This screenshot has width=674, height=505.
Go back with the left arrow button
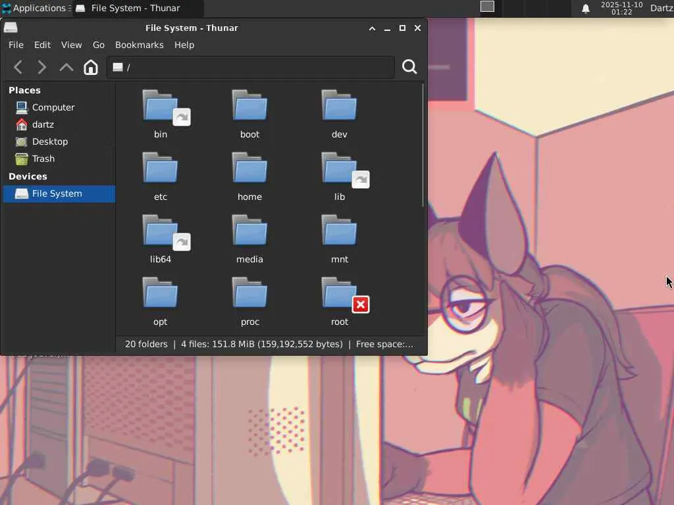tap(18, 68)
